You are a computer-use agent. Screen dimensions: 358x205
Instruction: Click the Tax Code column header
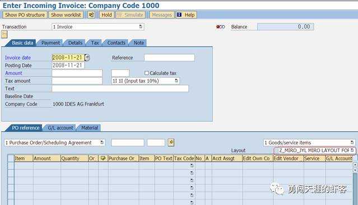click(x=184, y=158)
